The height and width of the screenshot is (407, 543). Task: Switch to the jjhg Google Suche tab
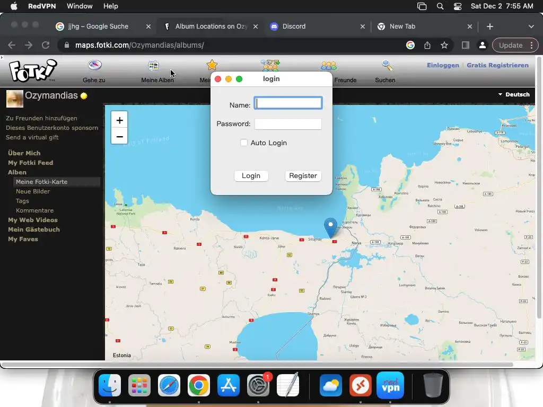98,26
